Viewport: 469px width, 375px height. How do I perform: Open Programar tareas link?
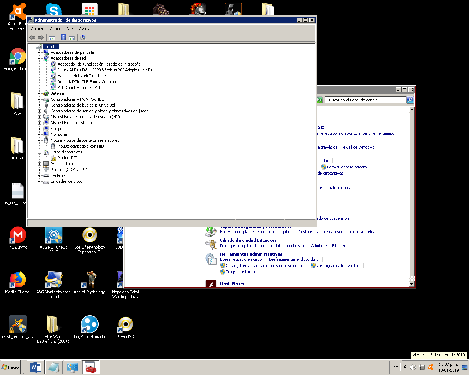(x=241, y=272)
